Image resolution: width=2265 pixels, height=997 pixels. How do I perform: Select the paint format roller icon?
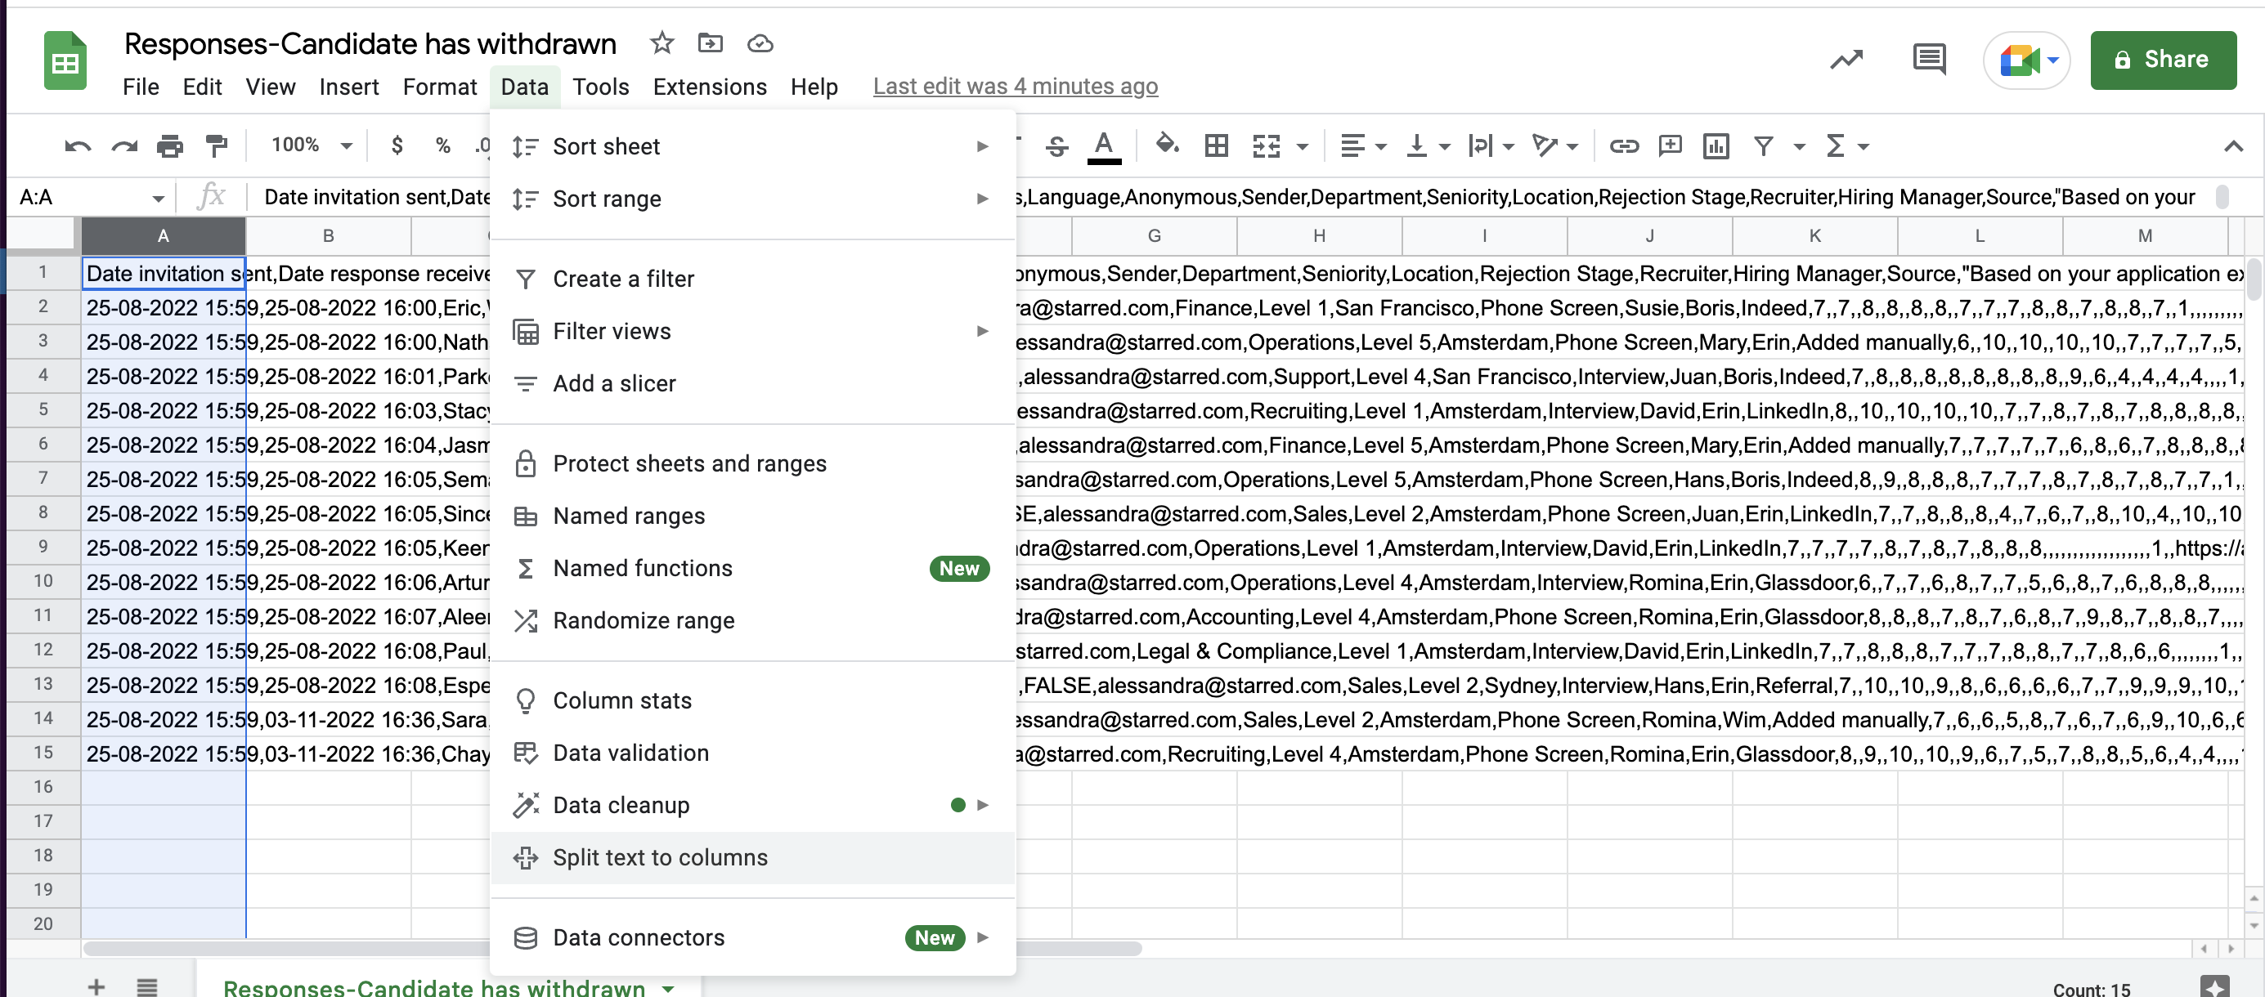(217, 145)
